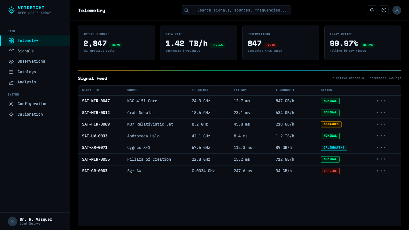Sort by Frequency column header
Image resolution: width=409 pixels, height=230 pixels.
tap(200, 90)
